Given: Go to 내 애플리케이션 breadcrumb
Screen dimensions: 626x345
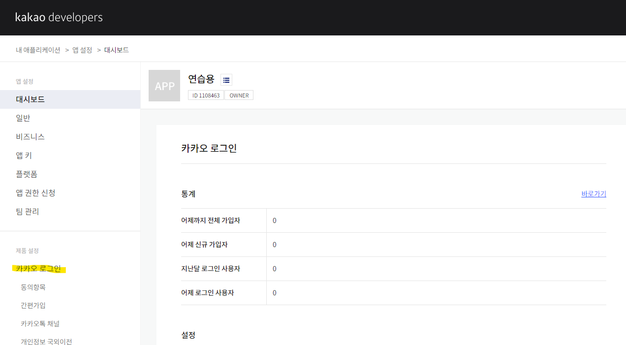Looking at the screenshot, I should point(38,50).
